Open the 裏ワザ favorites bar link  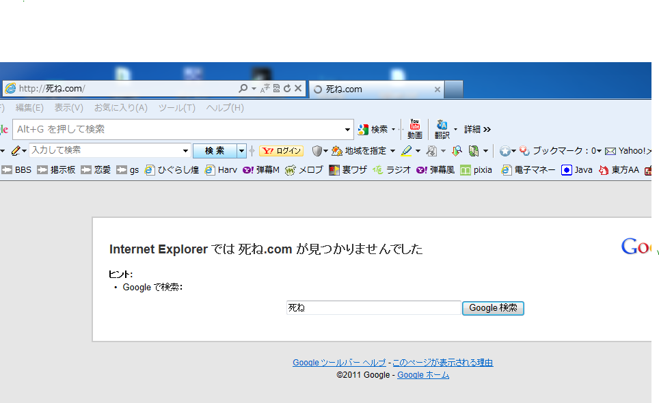coord(347,169)
